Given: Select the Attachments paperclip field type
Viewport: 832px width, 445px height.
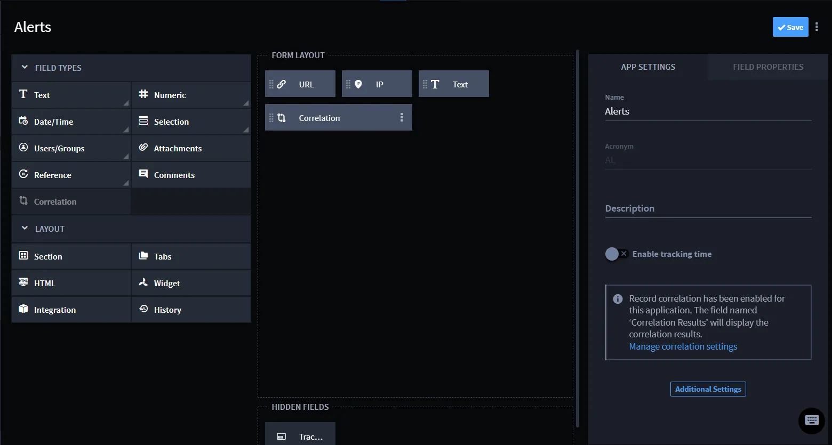Looking at the screenshot, I should [x=191, y=148].
